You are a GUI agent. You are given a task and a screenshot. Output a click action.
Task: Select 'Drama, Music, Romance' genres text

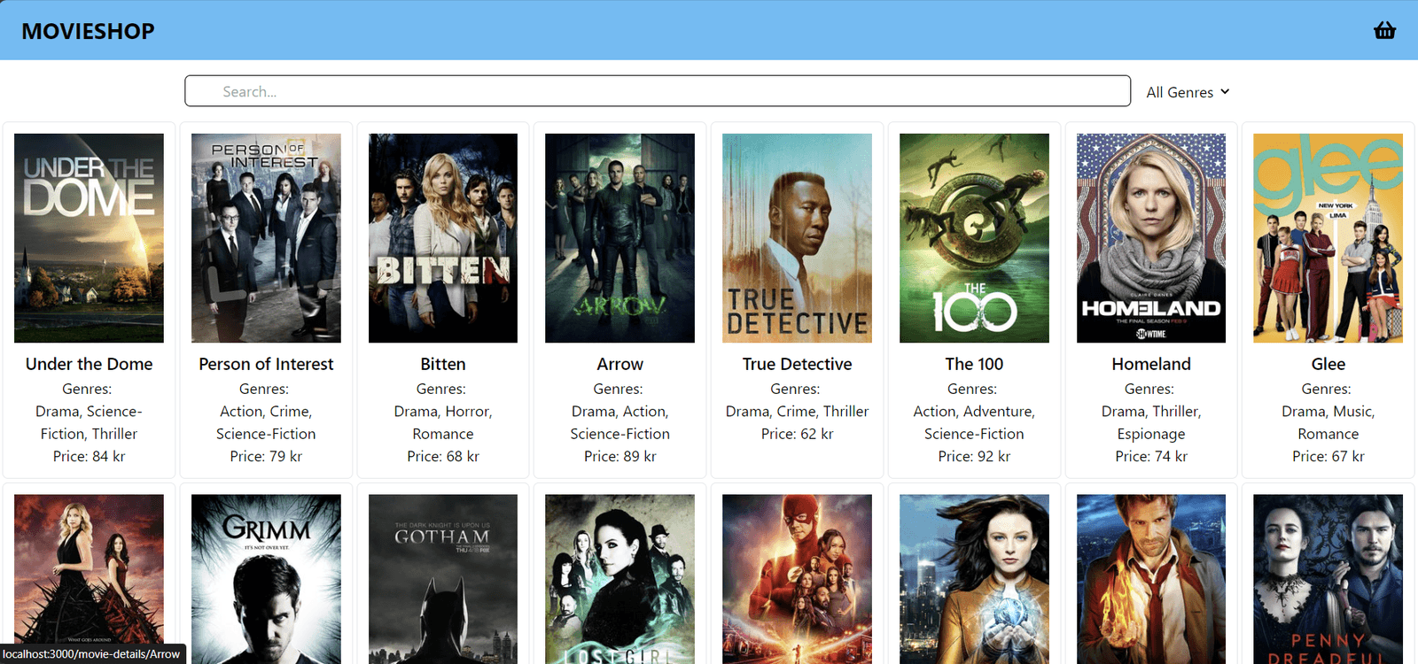(1328, 422)
